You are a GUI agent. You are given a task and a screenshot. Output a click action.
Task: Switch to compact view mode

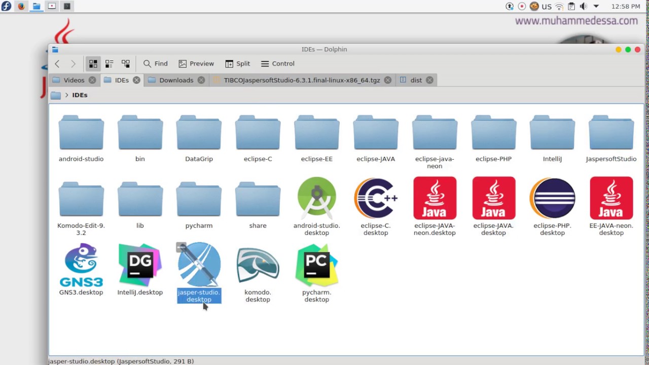click(x=109, y=63)
